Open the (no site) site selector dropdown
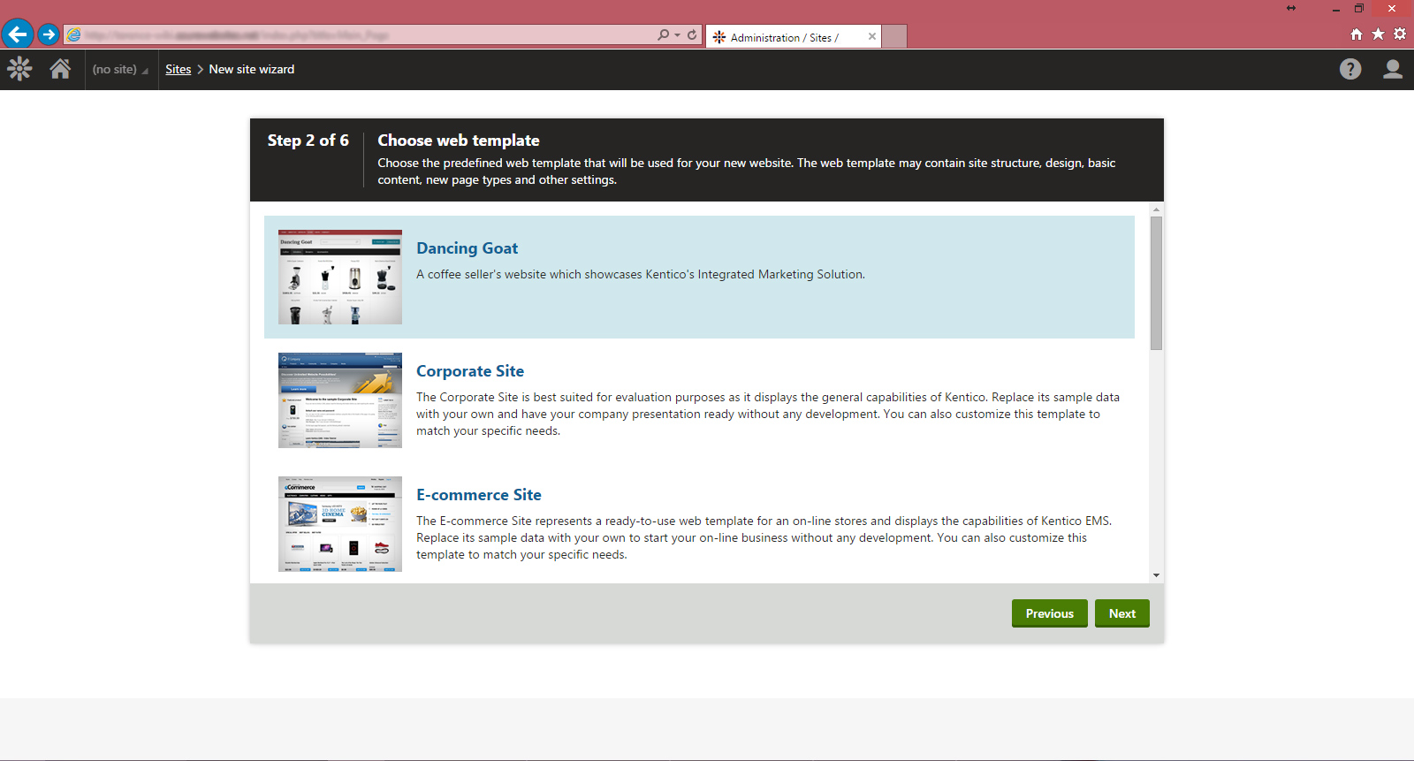Viewport: 1414px width, 761px height. [121, 69]
